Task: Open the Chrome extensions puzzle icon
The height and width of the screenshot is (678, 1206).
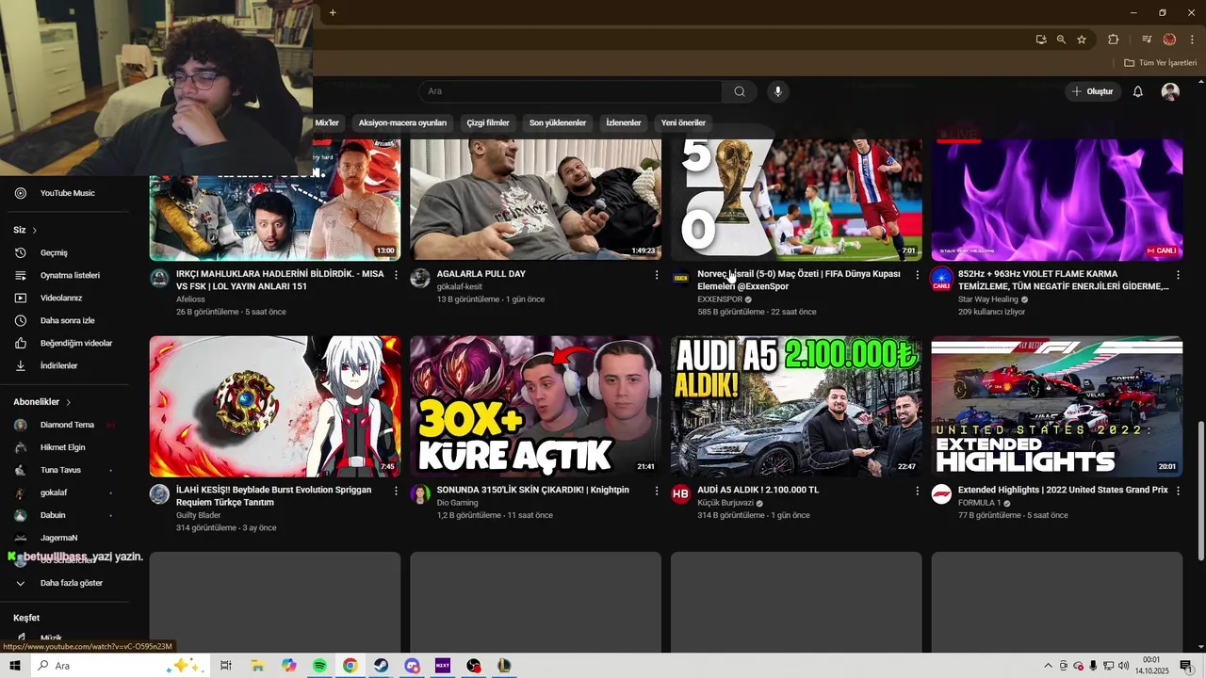Action: (x=1113, y=40)
